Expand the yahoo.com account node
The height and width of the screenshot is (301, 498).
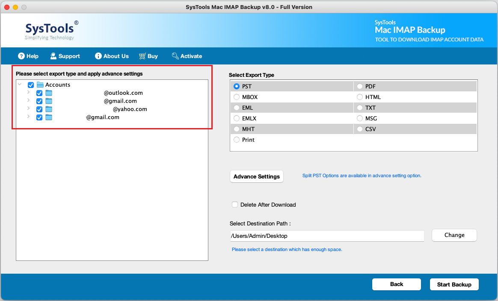28,108
